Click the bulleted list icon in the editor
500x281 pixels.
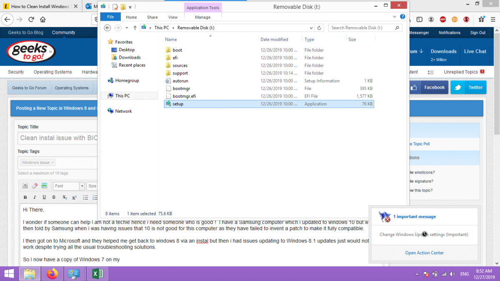85,197
